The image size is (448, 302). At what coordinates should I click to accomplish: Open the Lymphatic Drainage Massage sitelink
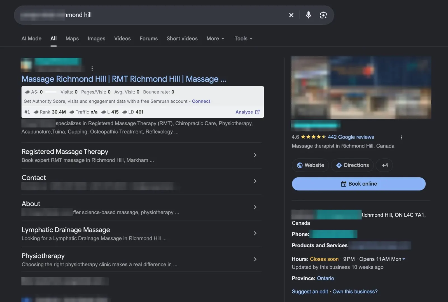pos(66,230)
